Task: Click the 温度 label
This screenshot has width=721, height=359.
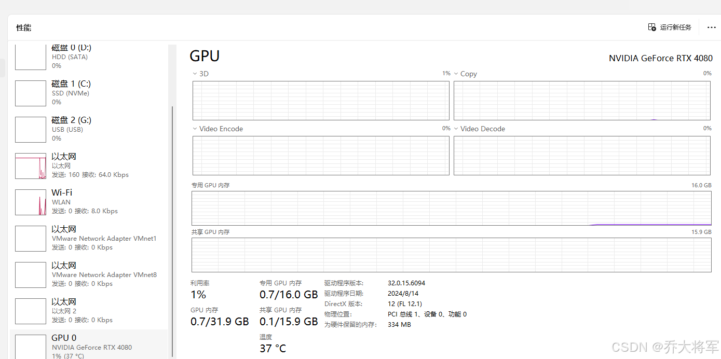Action: click(266, 337)
